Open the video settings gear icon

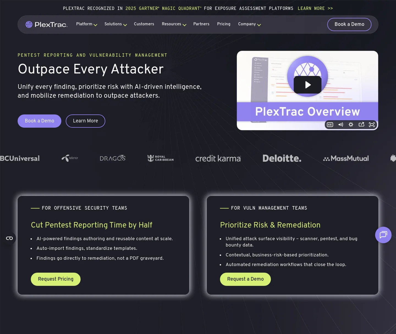pos(351,125)
